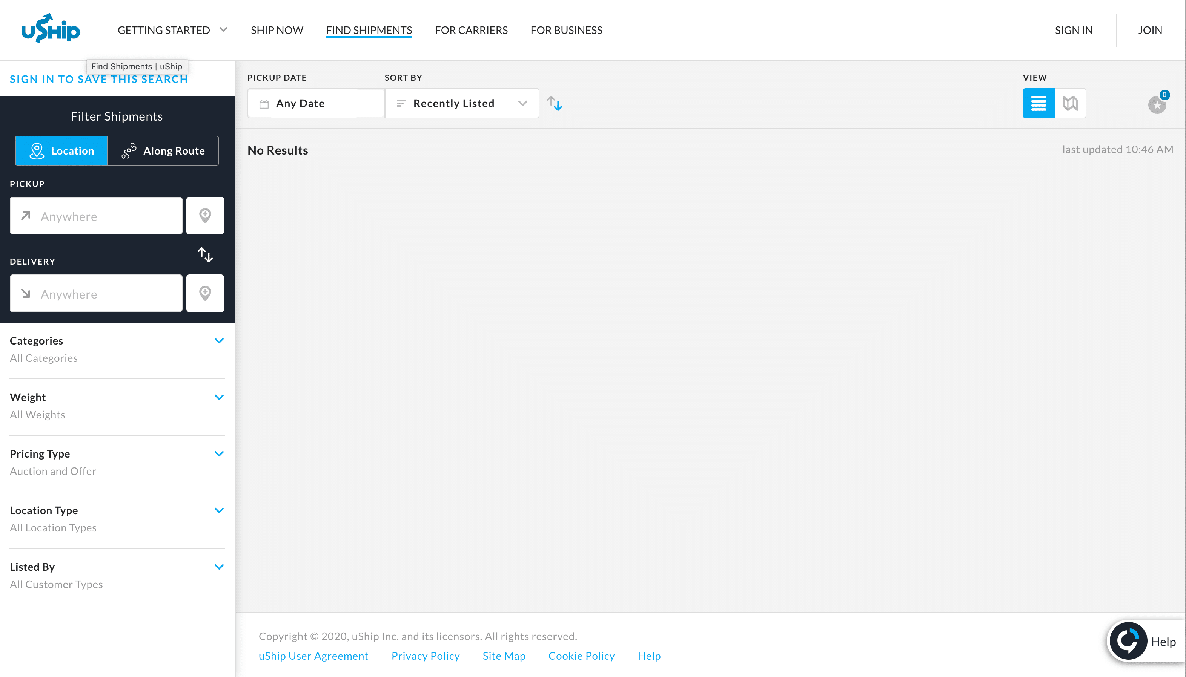Switch to list view
The image size is (1186, 677).
pyautogui.click(x=1038, y=103)
